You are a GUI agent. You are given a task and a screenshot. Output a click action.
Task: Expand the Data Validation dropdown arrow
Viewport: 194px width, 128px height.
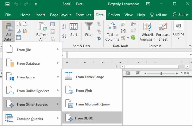tap(128, 38)
